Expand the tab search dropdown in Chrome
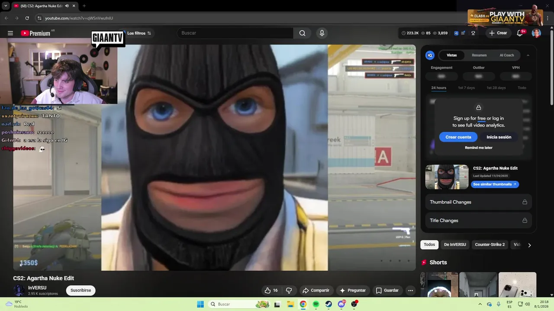This screenshot has height=311, width=554. click(6, 6)
